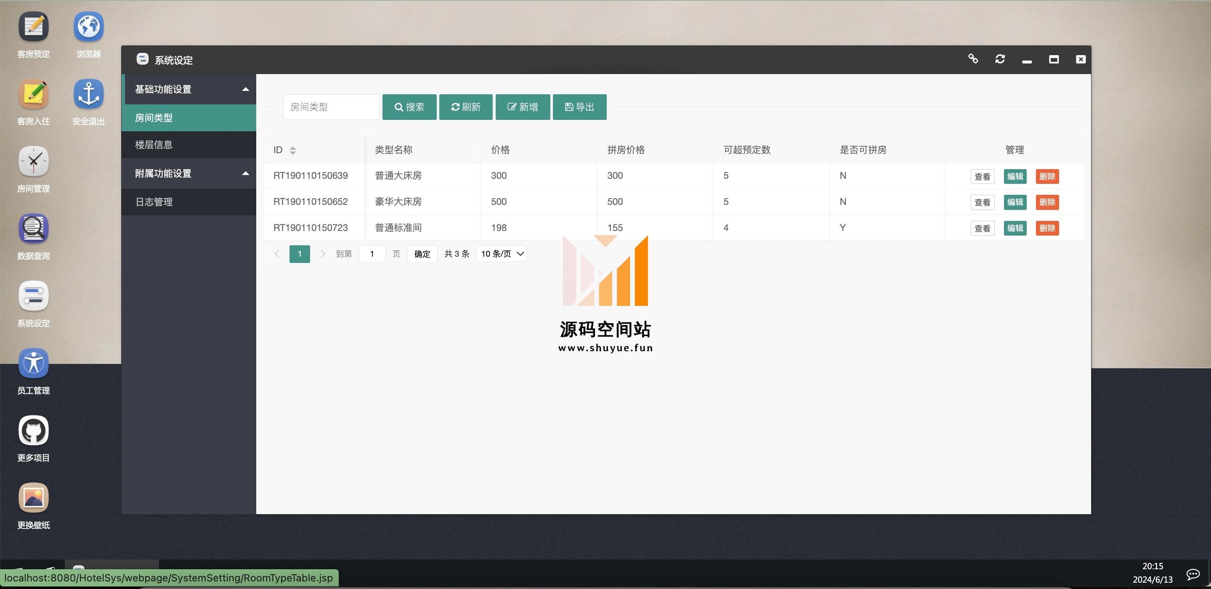Click the 系统设定 window title icon
The width and height of the screenshot is (1211, 589).
[x=143, y=59]
